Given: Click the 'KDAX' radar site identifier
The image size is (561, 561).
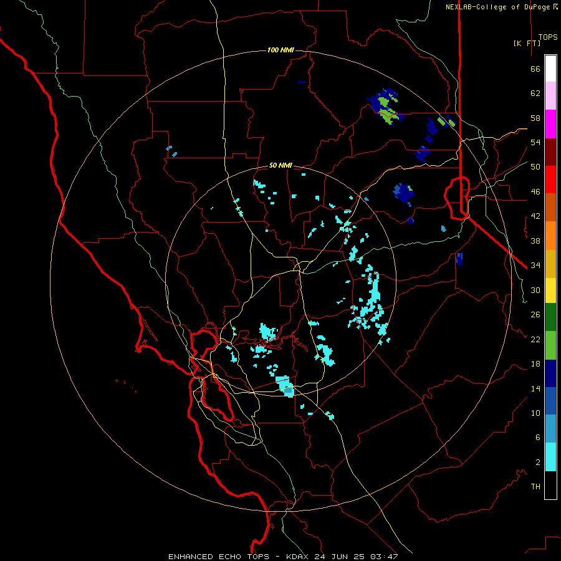Looking at the screenshot, I should click(298, 557).
